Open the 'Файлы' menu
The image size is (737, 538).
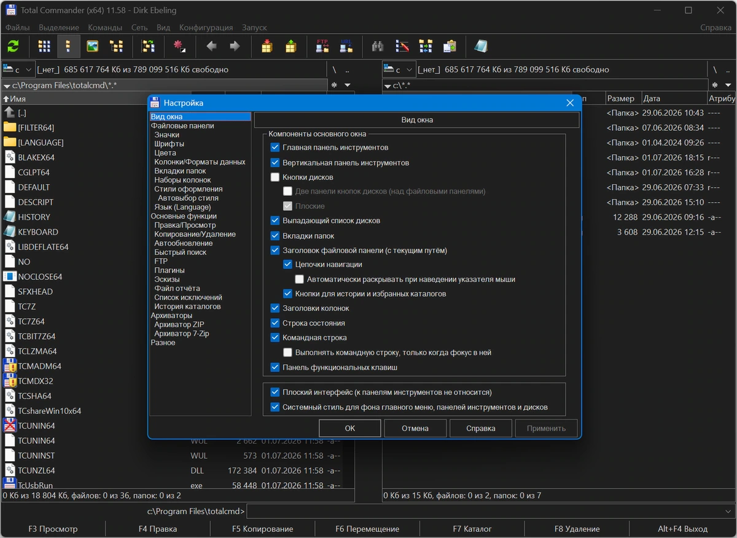[17, 28]
